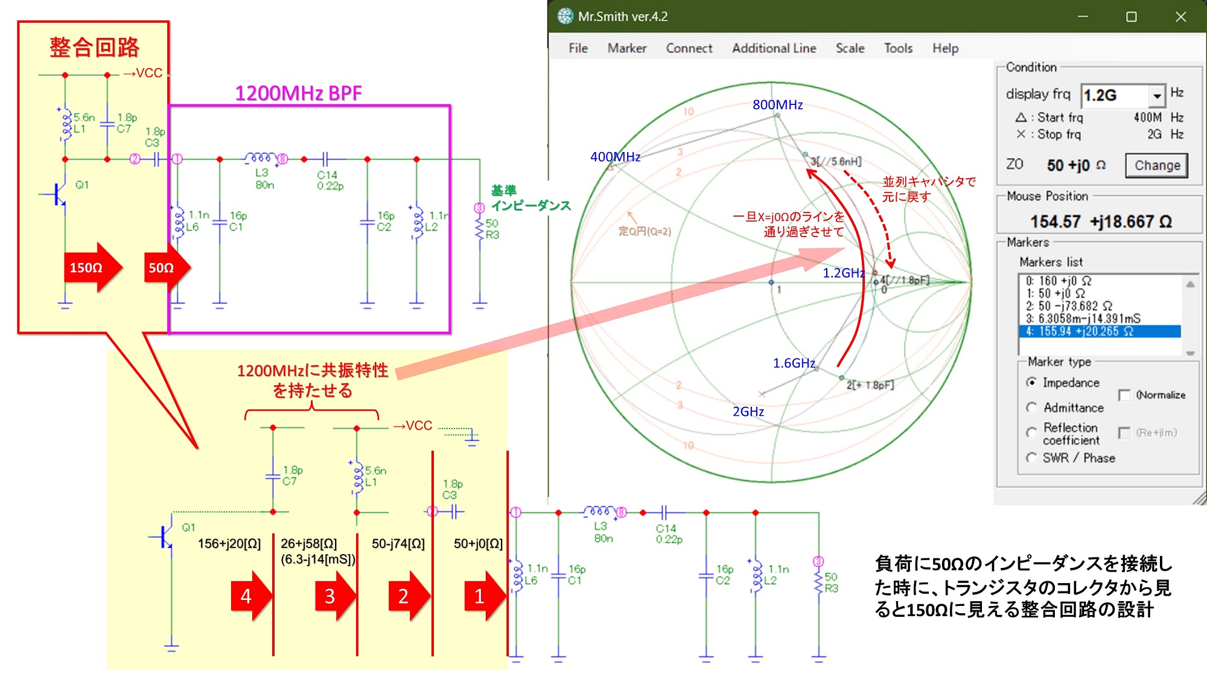Click the display frq 1.2G field

coord(1114,95)
